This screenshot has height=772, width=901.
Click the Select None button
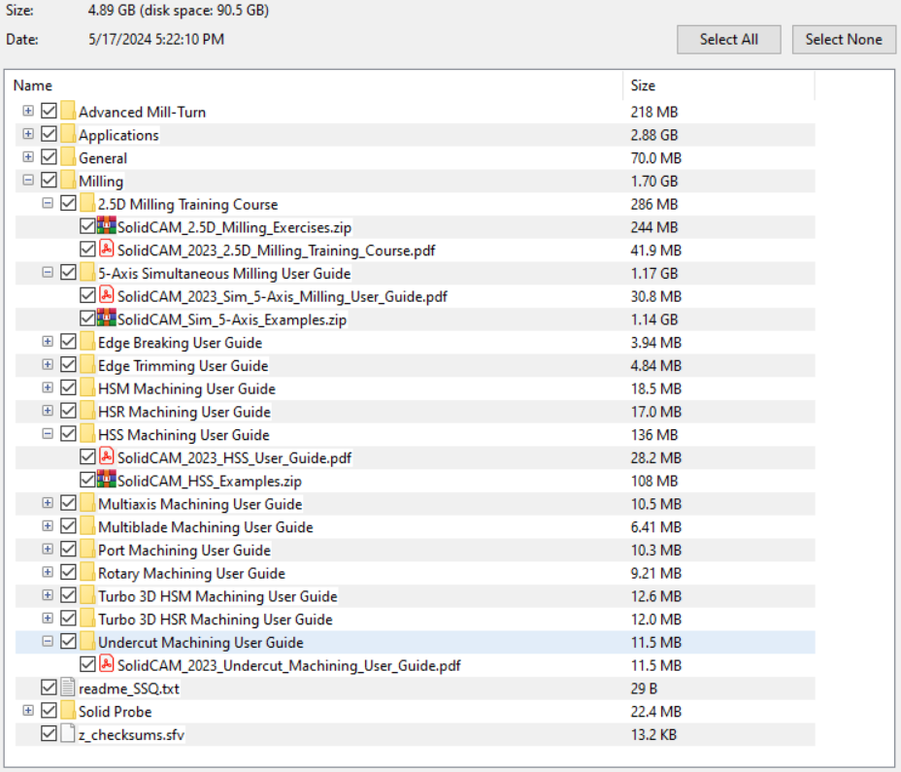(x=844, y=40)
